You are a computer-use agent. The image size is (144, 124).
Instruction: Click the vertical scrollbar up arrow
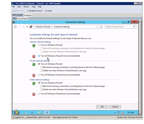pyautogui.click(x=140, y=22)
